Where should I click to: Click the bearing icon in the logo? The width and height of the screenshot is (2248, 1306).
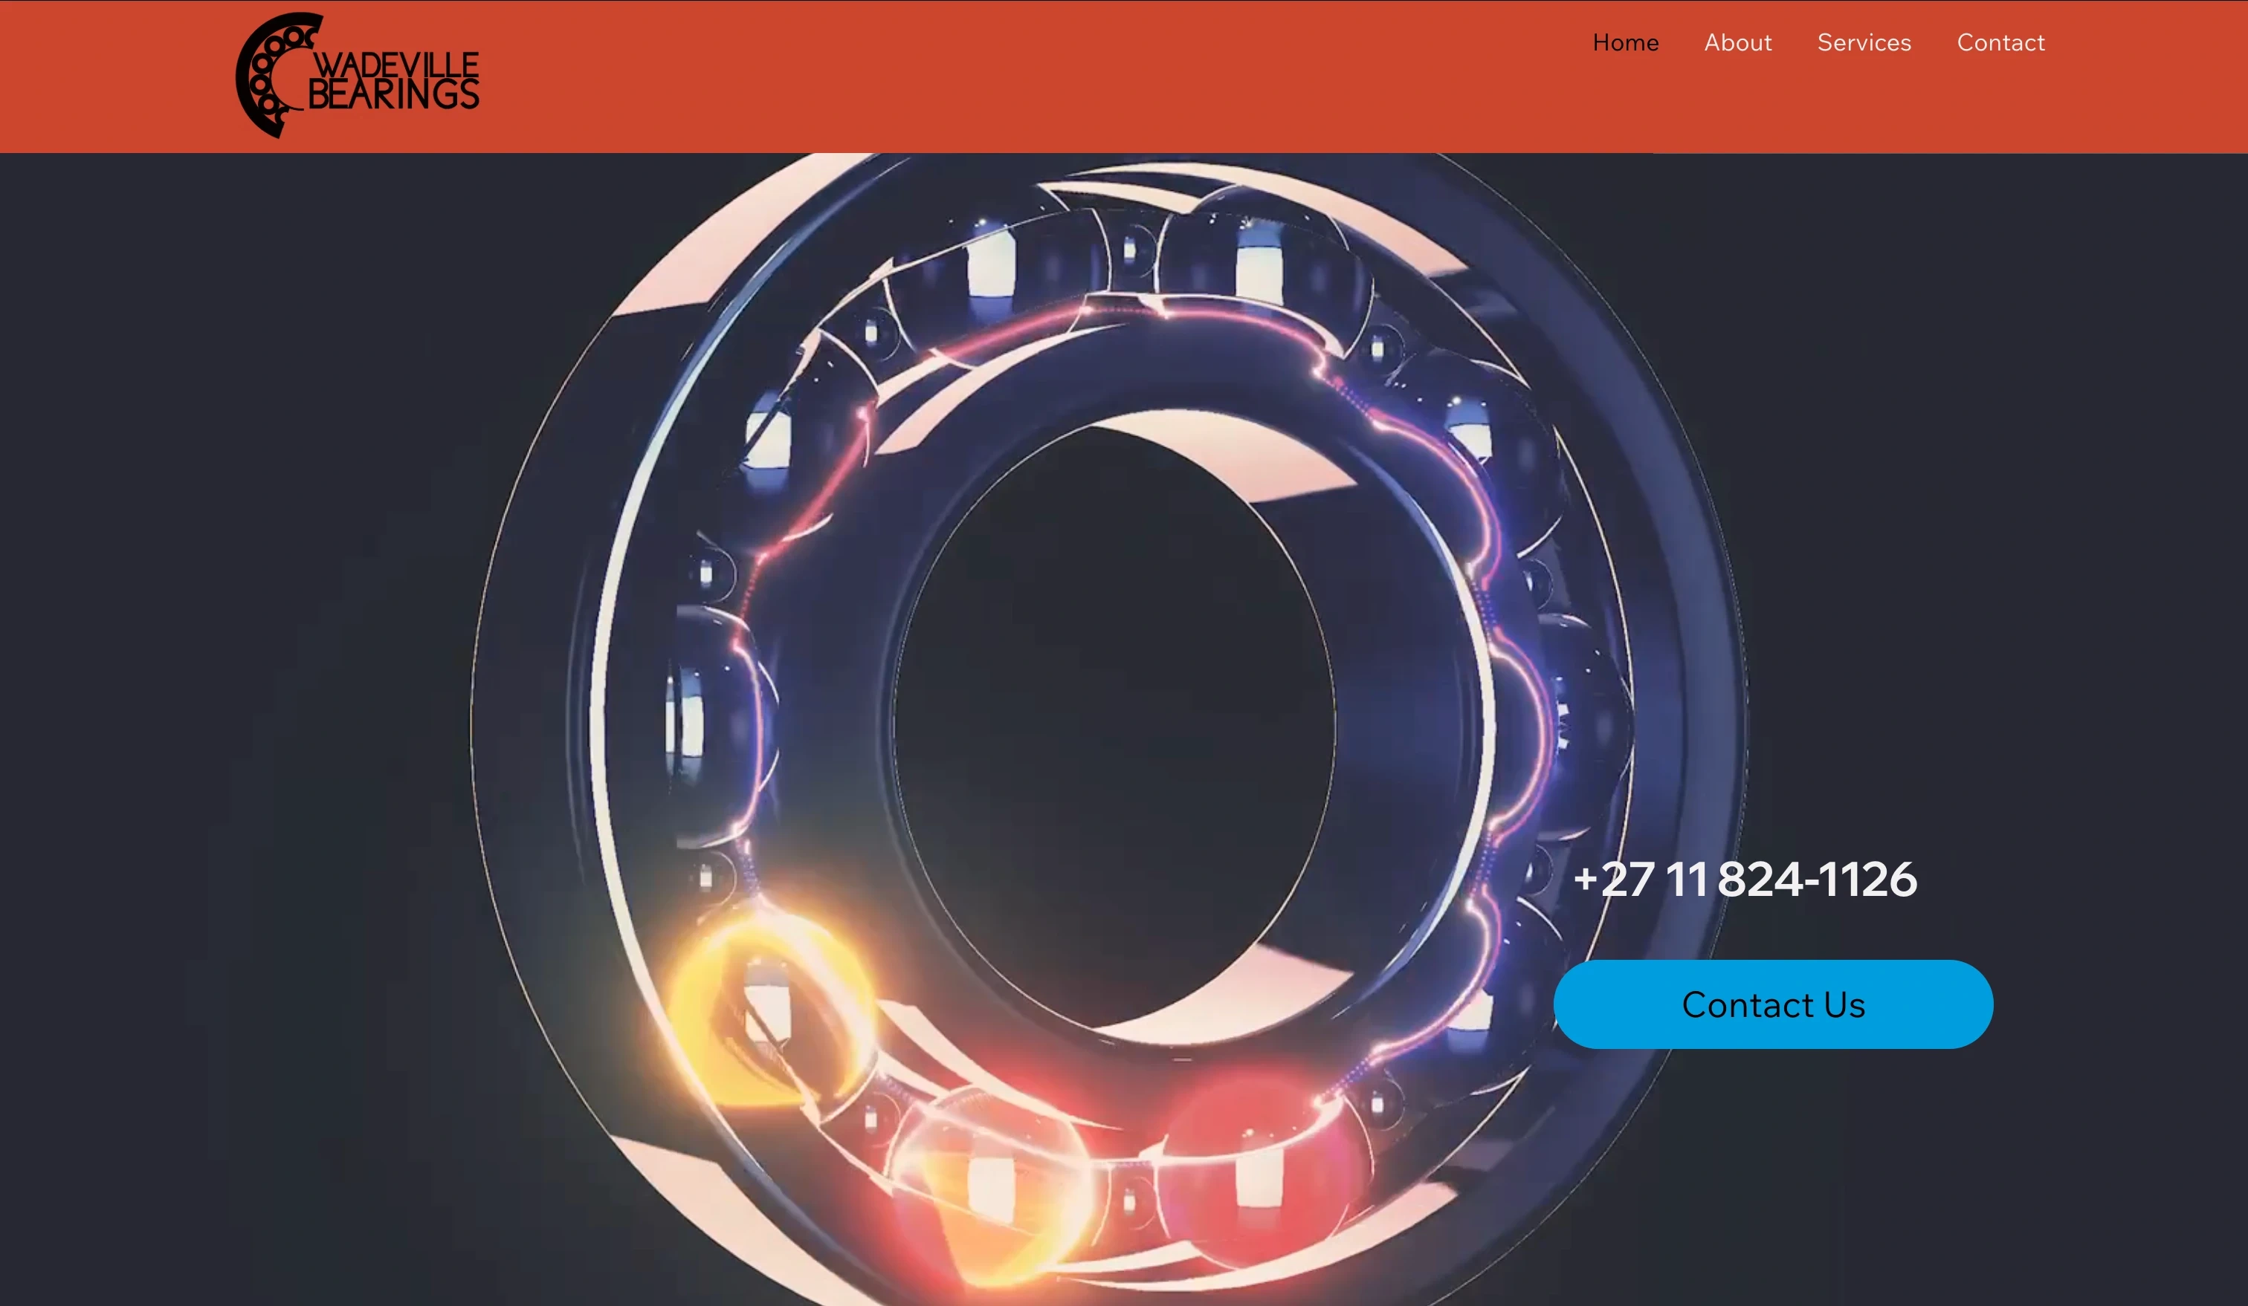275,76
